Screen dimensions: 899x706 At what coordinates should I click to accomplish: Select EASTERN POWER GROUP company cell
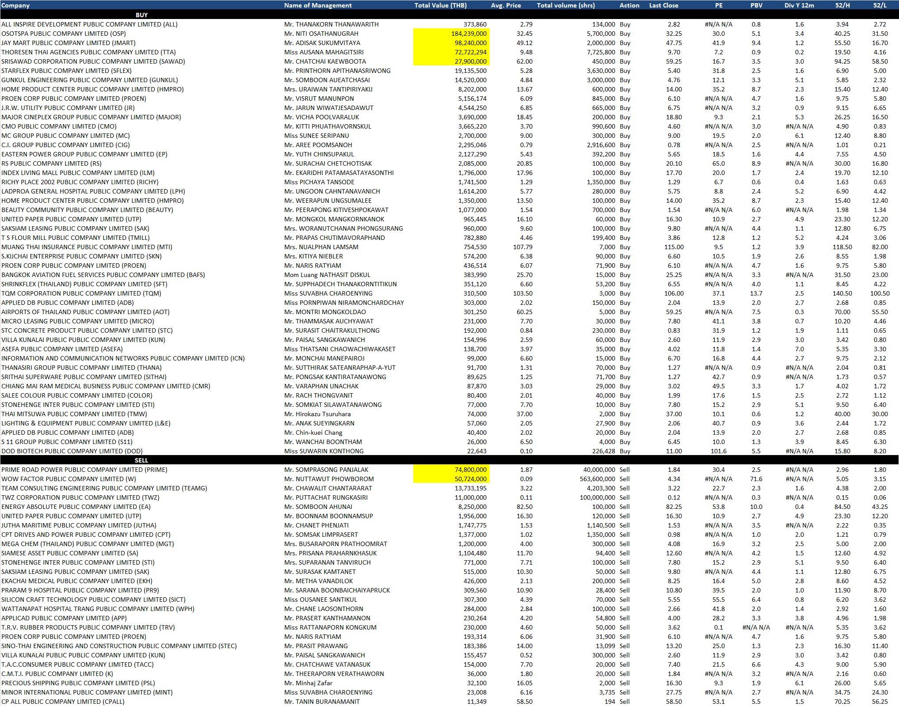coord(84,154)
